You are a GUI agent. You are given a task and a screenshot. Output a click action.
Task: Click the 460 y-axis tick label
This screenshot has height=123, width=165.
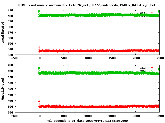coord(10,65)
